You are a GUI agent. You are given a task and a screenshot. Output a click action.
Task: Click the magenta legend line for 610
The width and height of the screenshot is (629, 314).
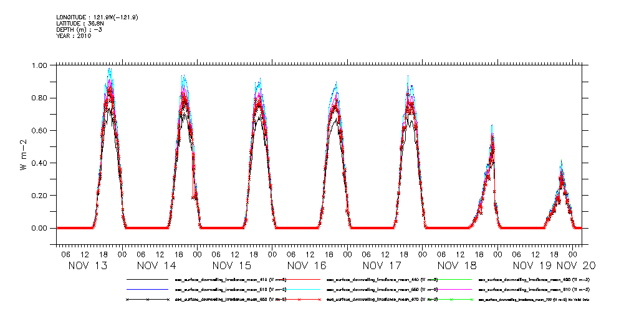pyautogui.click(x=451, y=289)
